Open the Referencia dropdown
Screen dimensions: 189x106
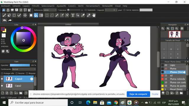click(50, 10)
